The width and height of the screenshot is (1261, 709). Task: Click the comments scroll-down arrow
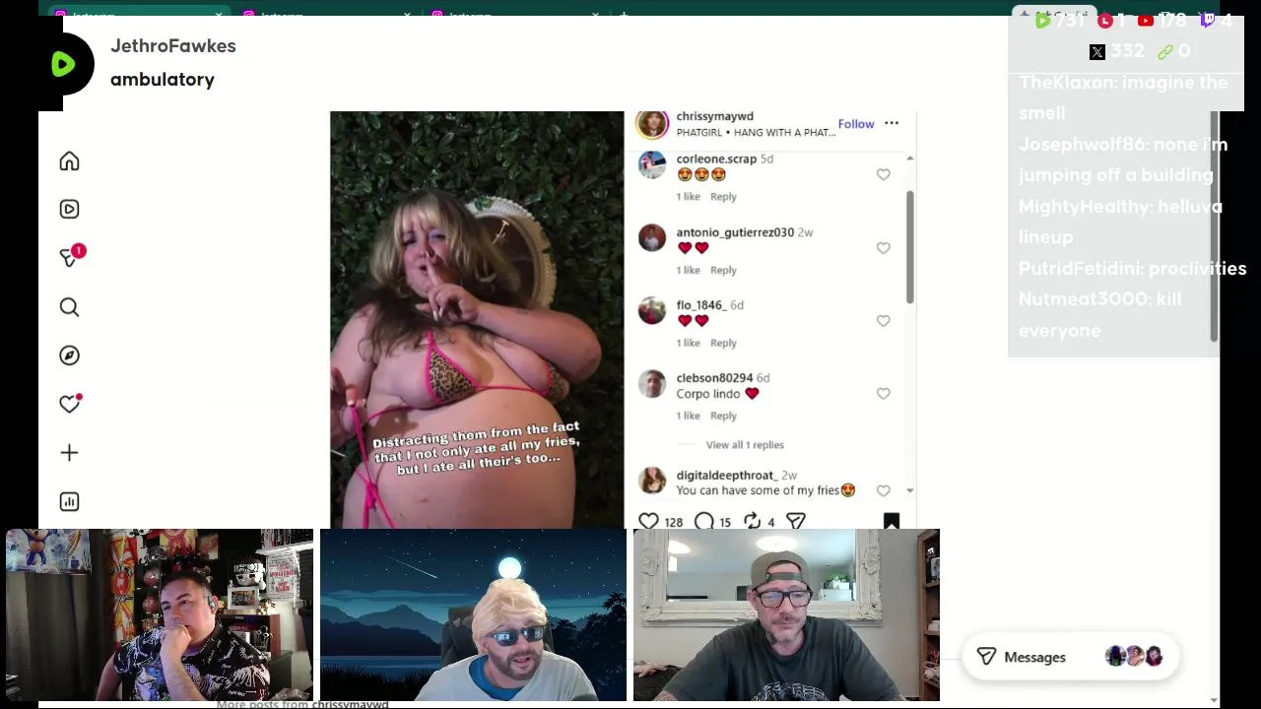pos(909,490)
